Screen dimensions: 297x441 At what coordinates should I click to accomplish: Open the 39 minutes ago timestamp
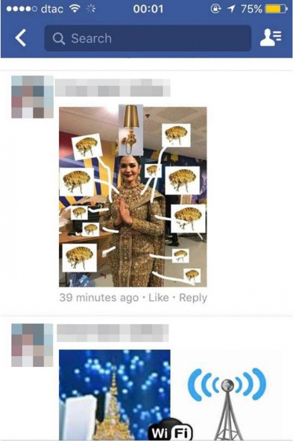tap(99, 297)
